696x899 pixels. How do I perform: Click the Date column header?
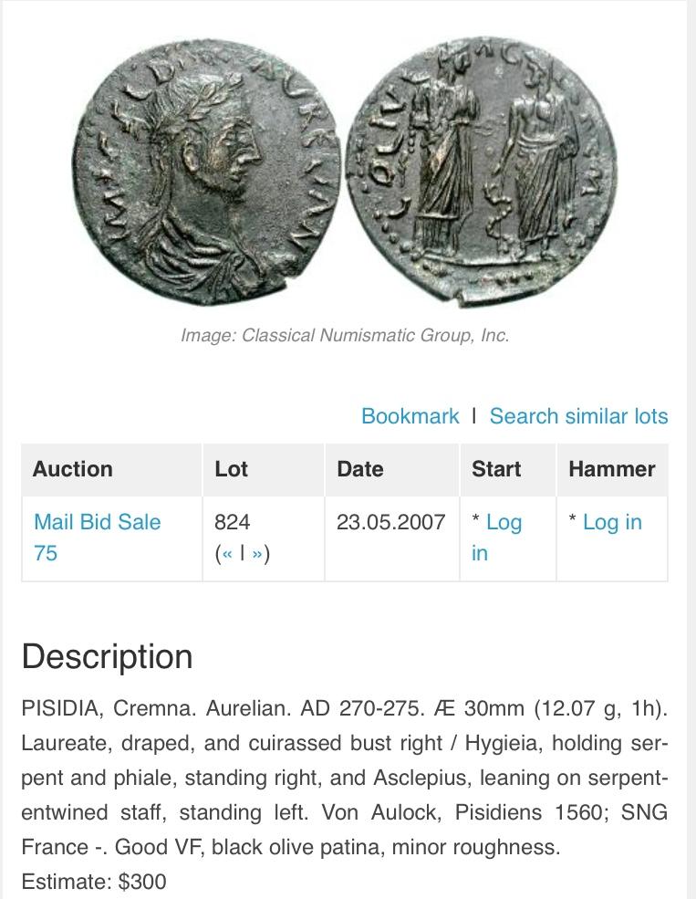click(x=359, y=469)
